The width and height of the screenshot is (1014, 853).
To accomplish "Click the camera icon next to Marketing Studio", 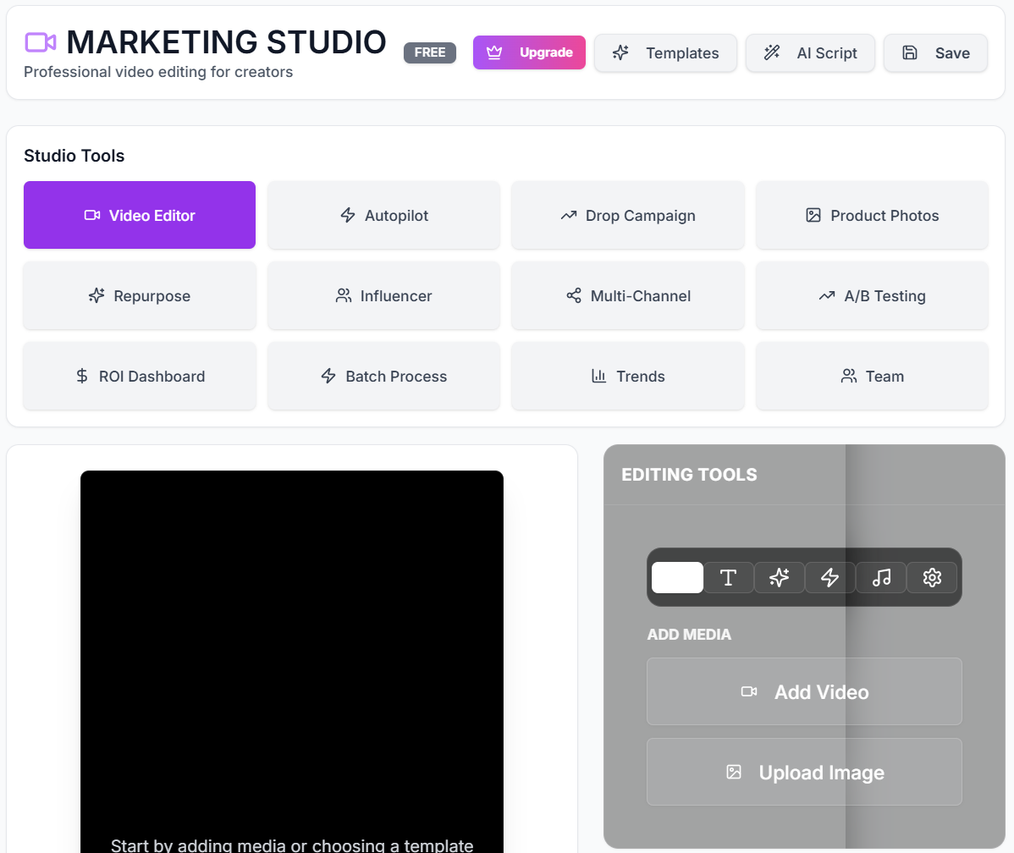I will click(x=41, y=41).
